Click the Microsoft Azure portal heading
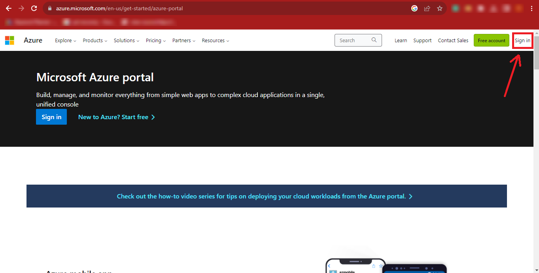 (95, 77)
